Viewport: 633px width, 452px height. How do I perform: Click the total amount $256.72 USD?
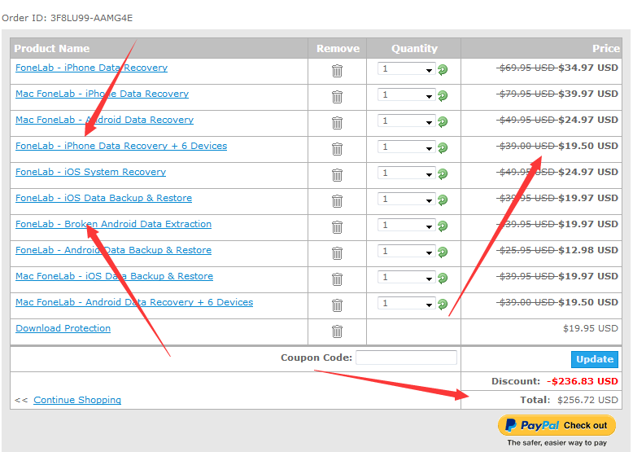587,400
